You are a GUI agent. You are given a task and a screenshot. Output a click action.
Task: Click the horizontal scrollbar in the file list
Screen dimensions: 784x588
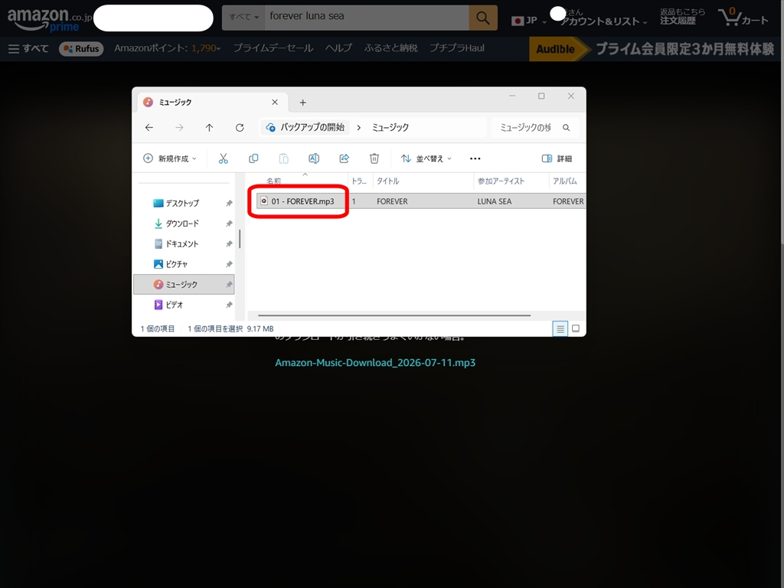[394, 315]
